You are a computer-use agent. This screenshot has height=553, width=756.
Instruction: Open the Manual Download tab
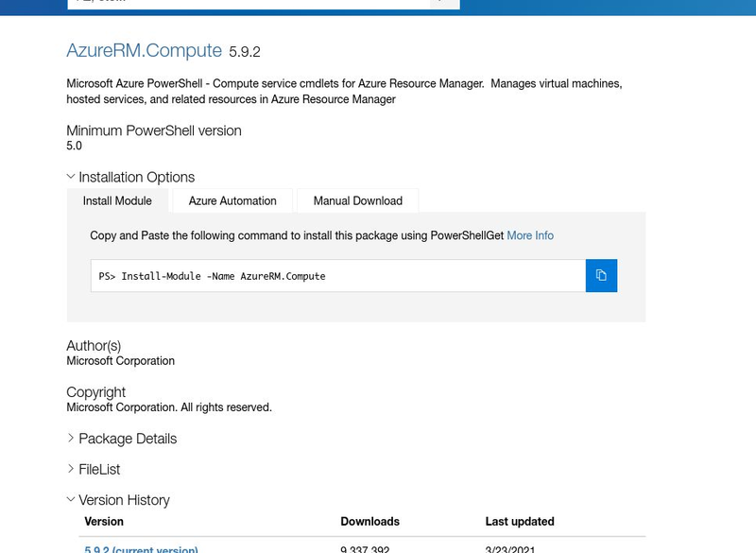point(358,200)
